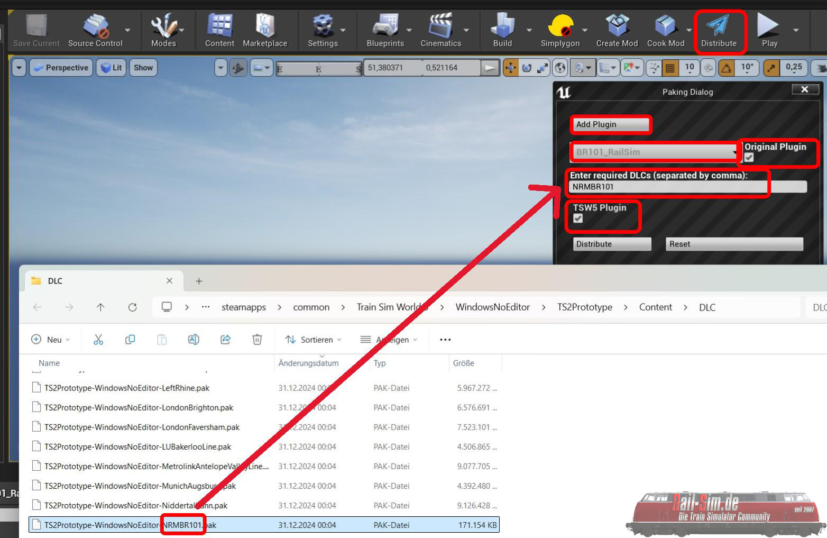Expand the Source Control dropdown arrow
The image size is (827, 538).
click(127, 31)
